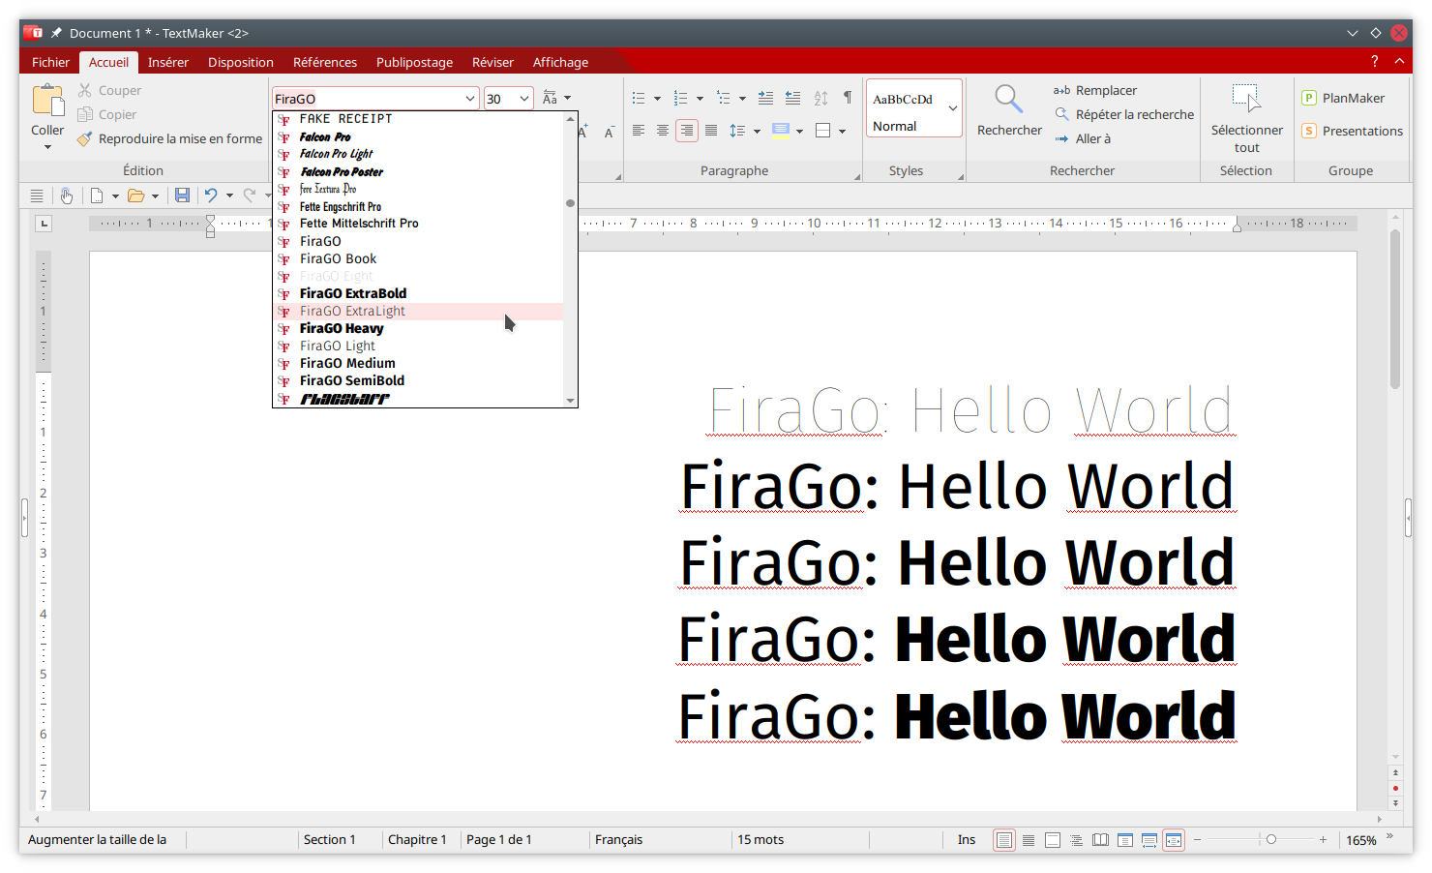Screen dimensions: 1432x873
Task: Toggle Ins insert mode in status bar
Action: (x=966, y=840)
